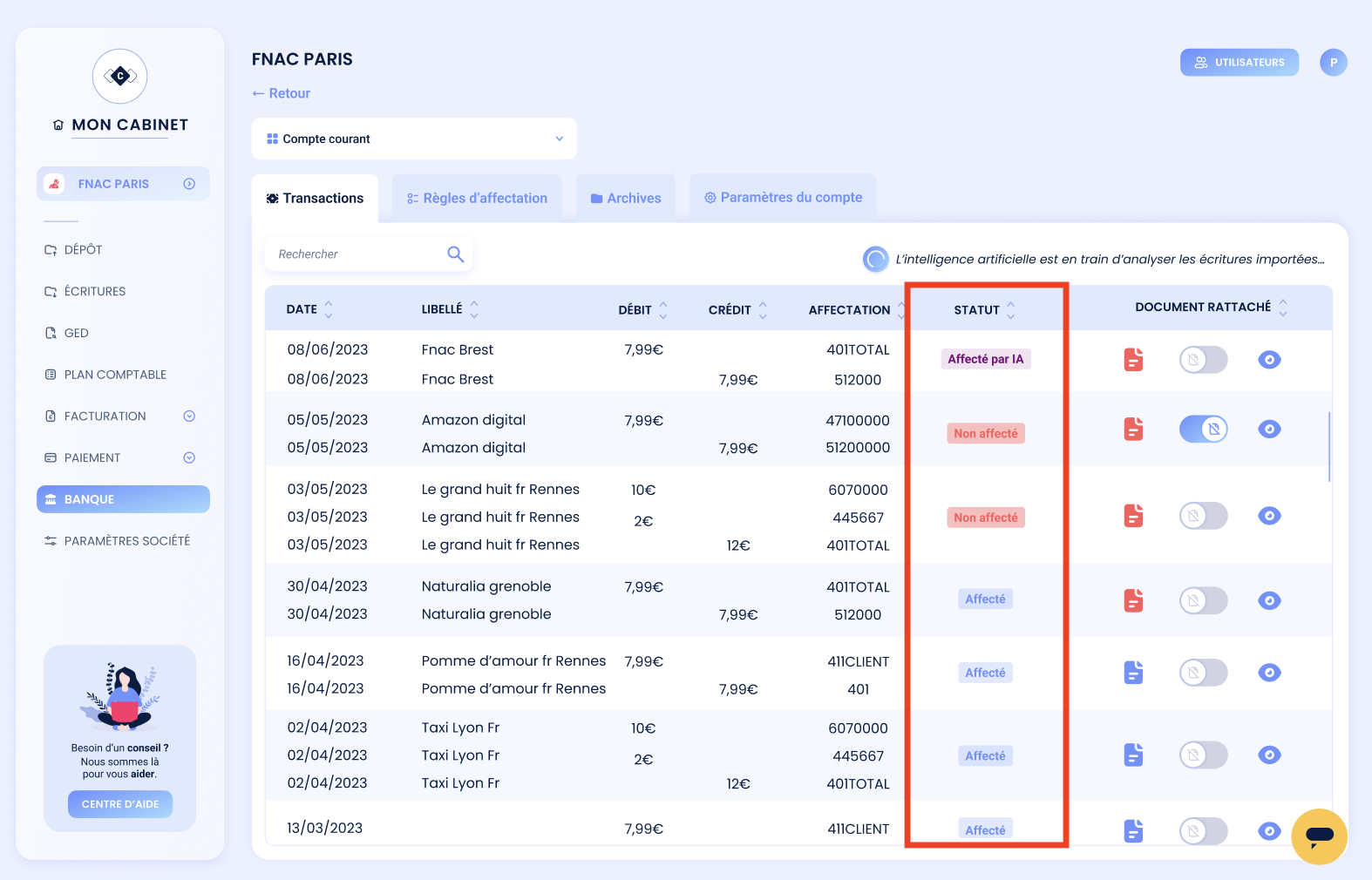Screen dimensions: 1372x880
Task: Sort by Statut column
Action: coord(1011,310)
